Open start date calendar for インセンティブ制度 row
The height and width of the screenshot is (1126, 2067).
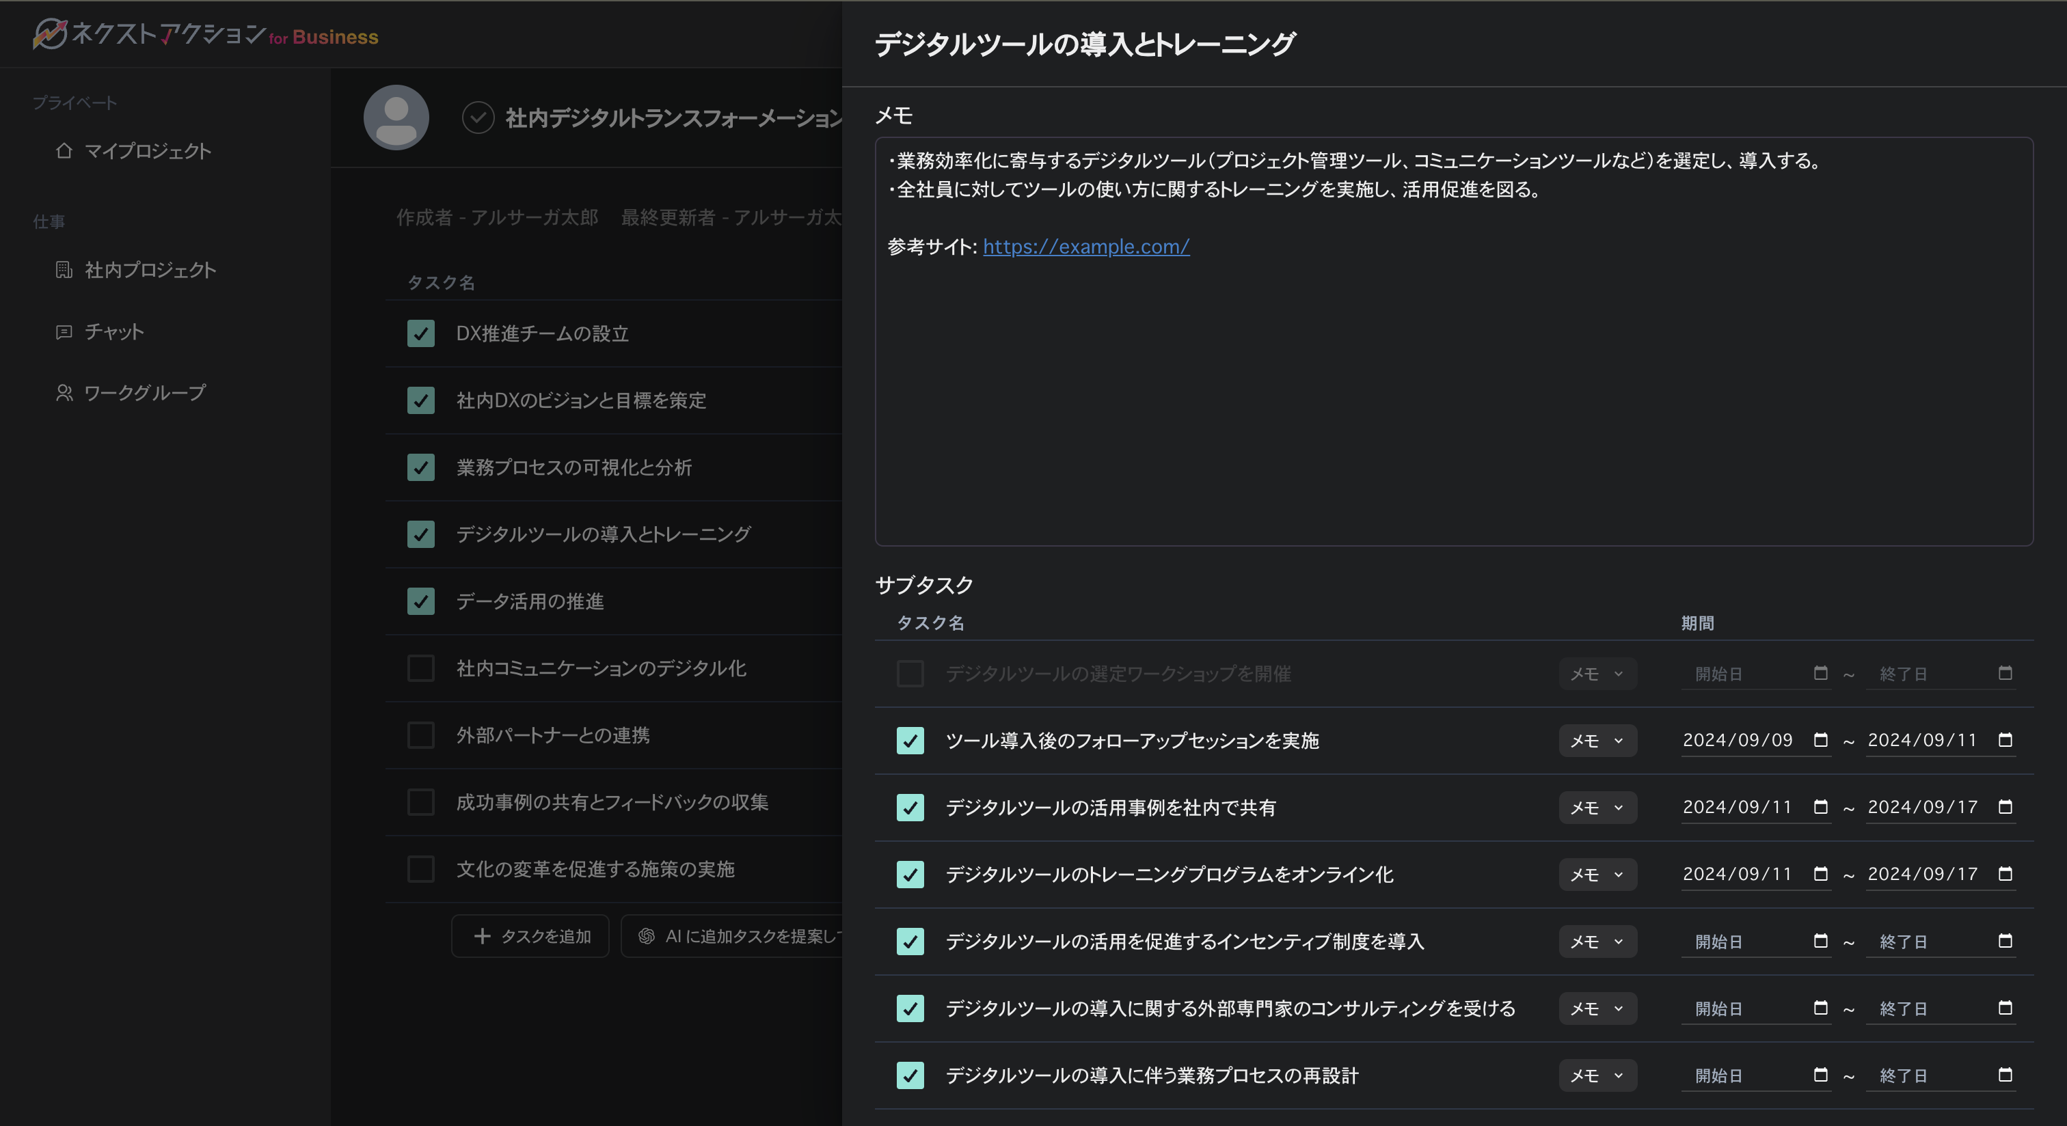(x=1821, y=941)
